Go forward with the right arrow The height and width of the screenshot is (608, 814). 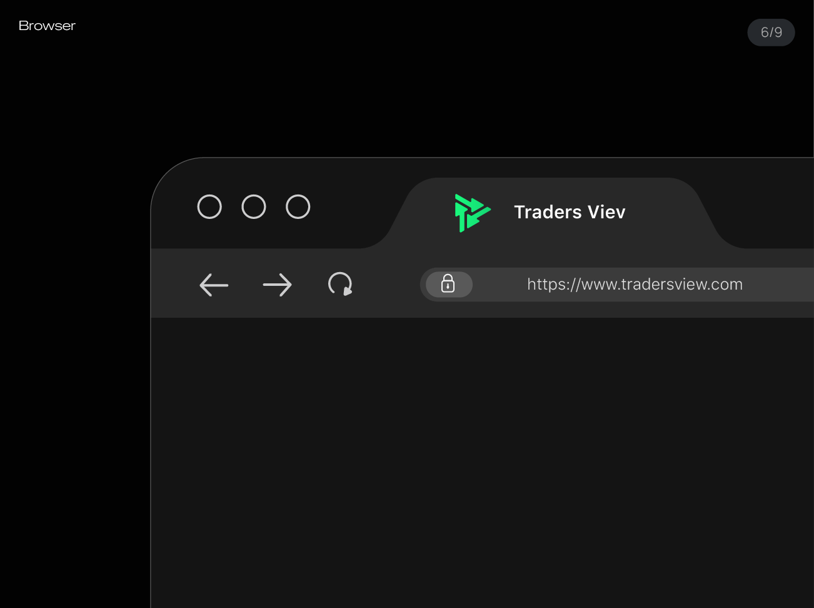tap(277, 285)
